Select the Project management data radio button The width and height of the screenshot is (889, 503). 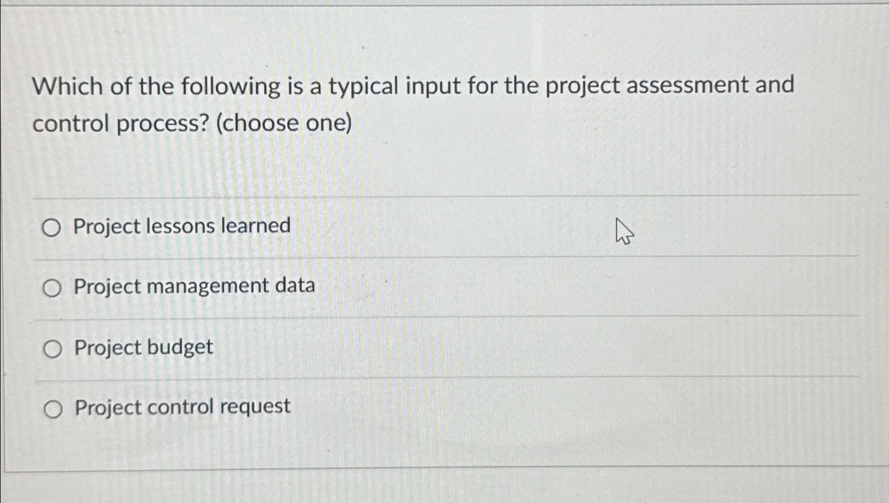point(52,288)
